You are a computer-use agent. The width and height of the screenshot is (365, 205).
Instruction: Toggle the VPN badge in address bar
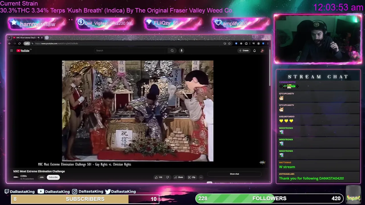[x=27, y=44]
